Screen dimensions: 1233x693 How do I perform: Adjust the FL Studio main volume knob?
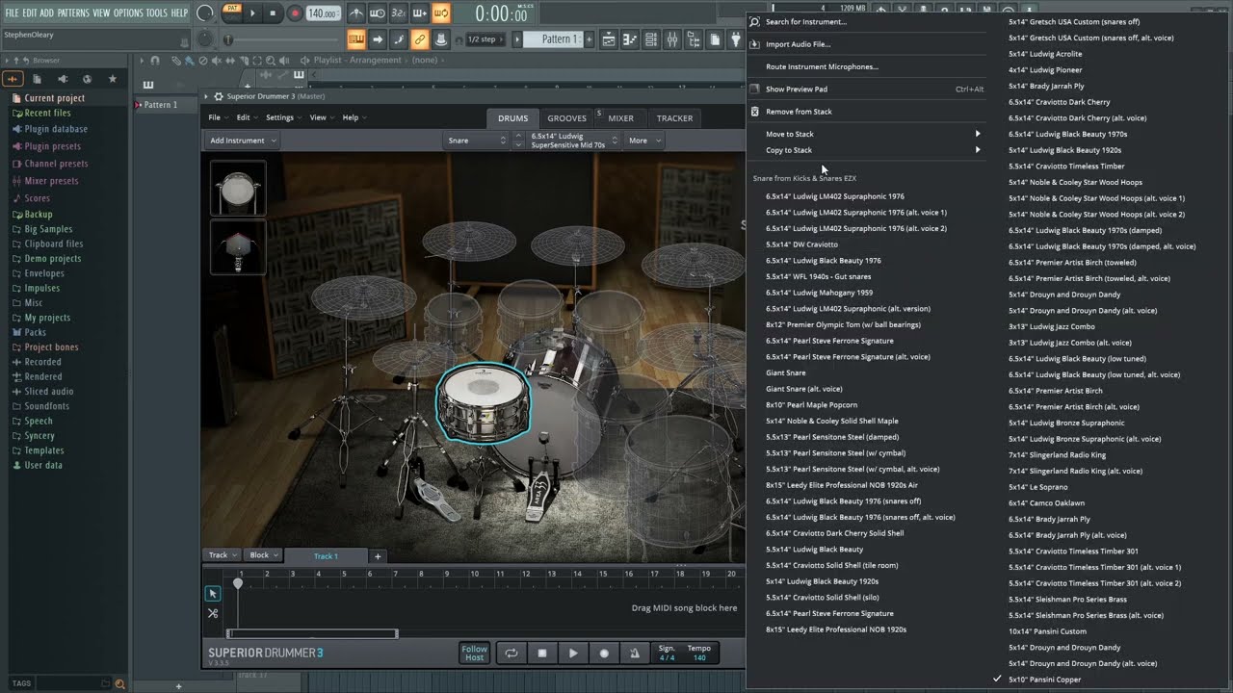pyautogui.click(x=205, y=13)
